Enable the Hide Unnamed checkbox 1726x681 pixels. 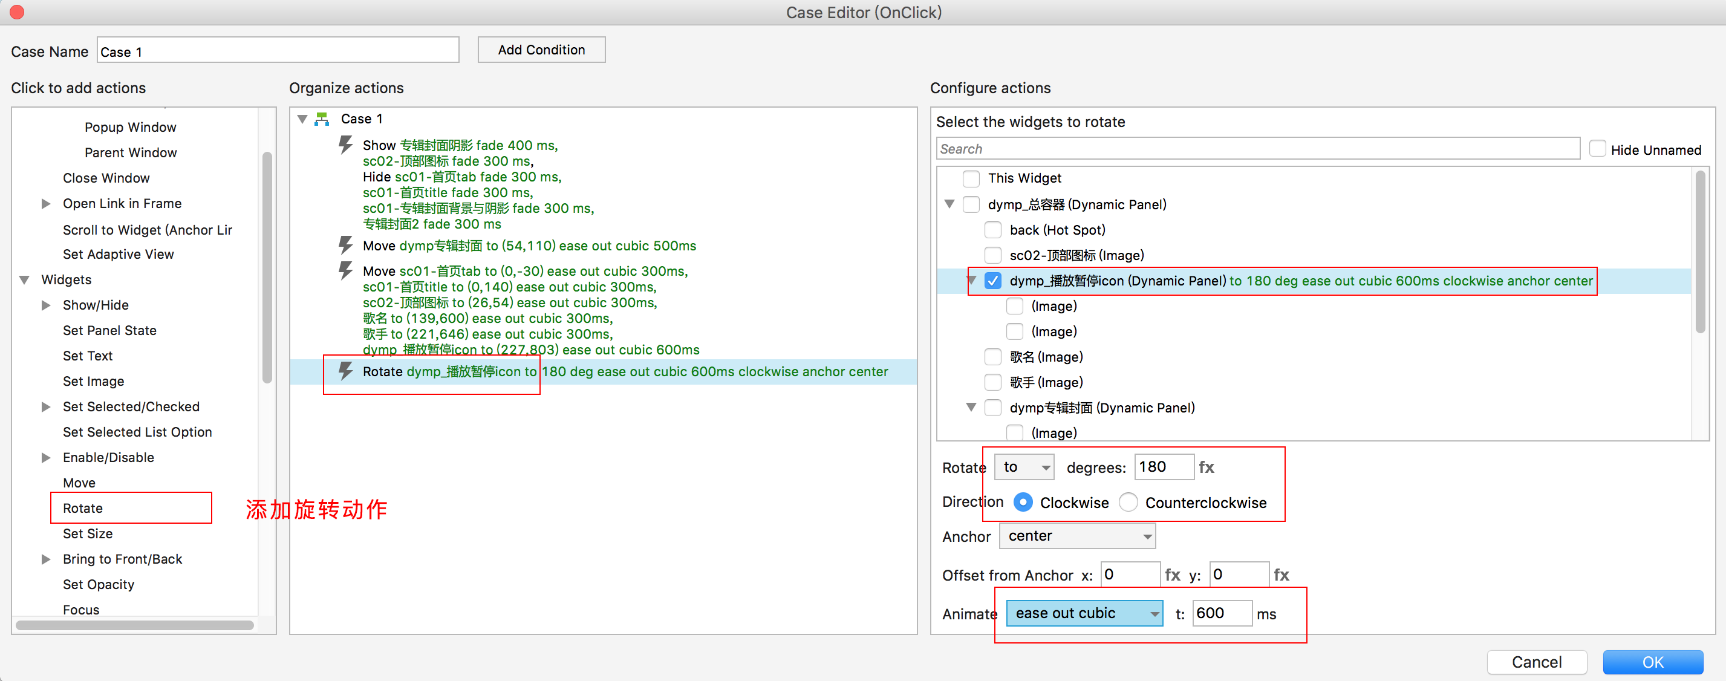click(x=1597, y=149)
